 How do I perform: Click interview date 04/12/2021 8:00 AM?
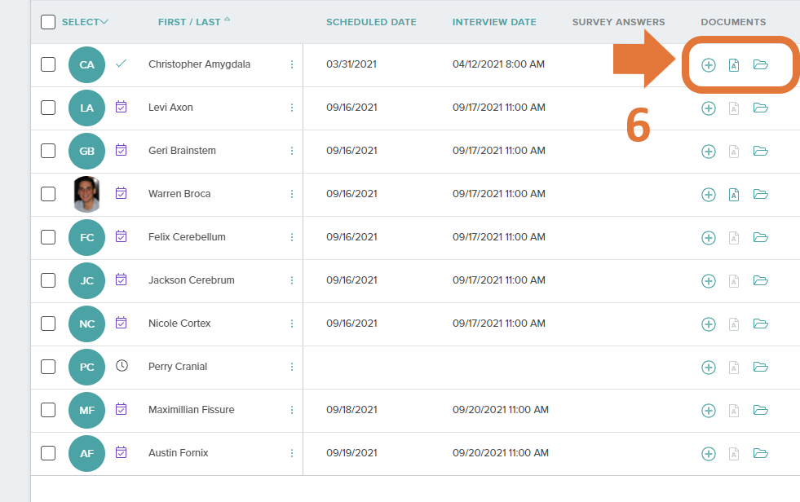click(498, 64)
